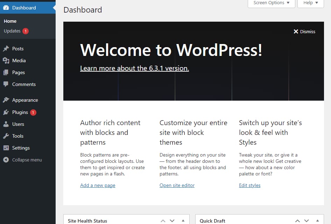Click the Media library icon
Image resolution: width=331 pixels, height=224 pixels.
[x=6, y=60]
